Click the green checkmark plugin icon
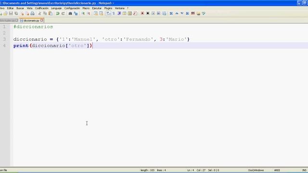308x173 pixels. [x=204, y=13]
